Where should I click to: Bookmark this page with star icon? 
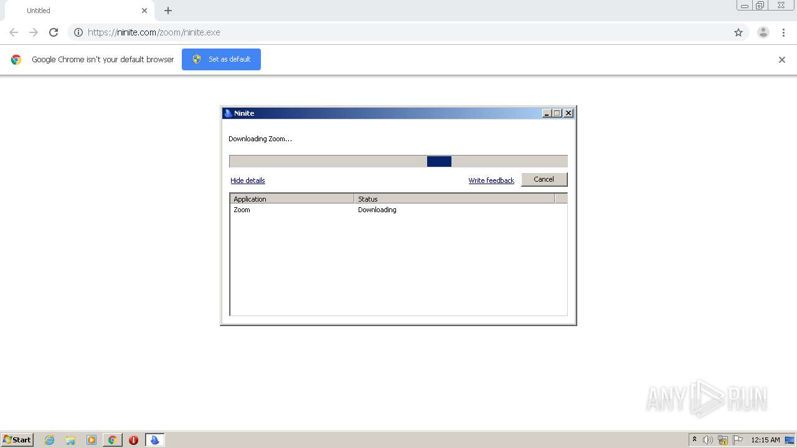[738, 32]
